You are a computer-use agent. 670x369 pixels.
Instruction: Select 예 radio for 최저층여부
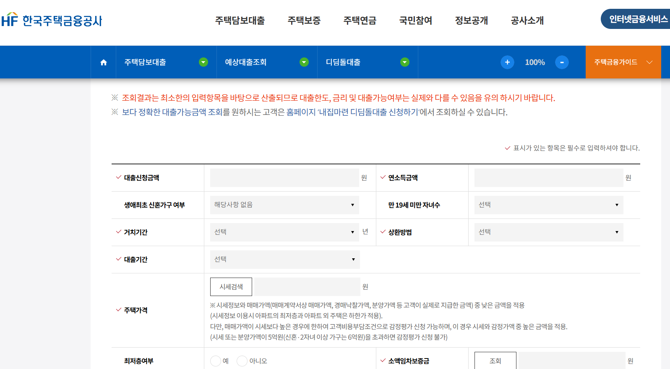click(x=216, y=361)
